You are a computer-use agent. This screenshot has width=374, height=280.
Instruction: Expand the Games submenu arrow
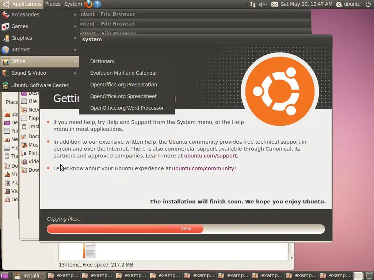(x=75, y=26)
